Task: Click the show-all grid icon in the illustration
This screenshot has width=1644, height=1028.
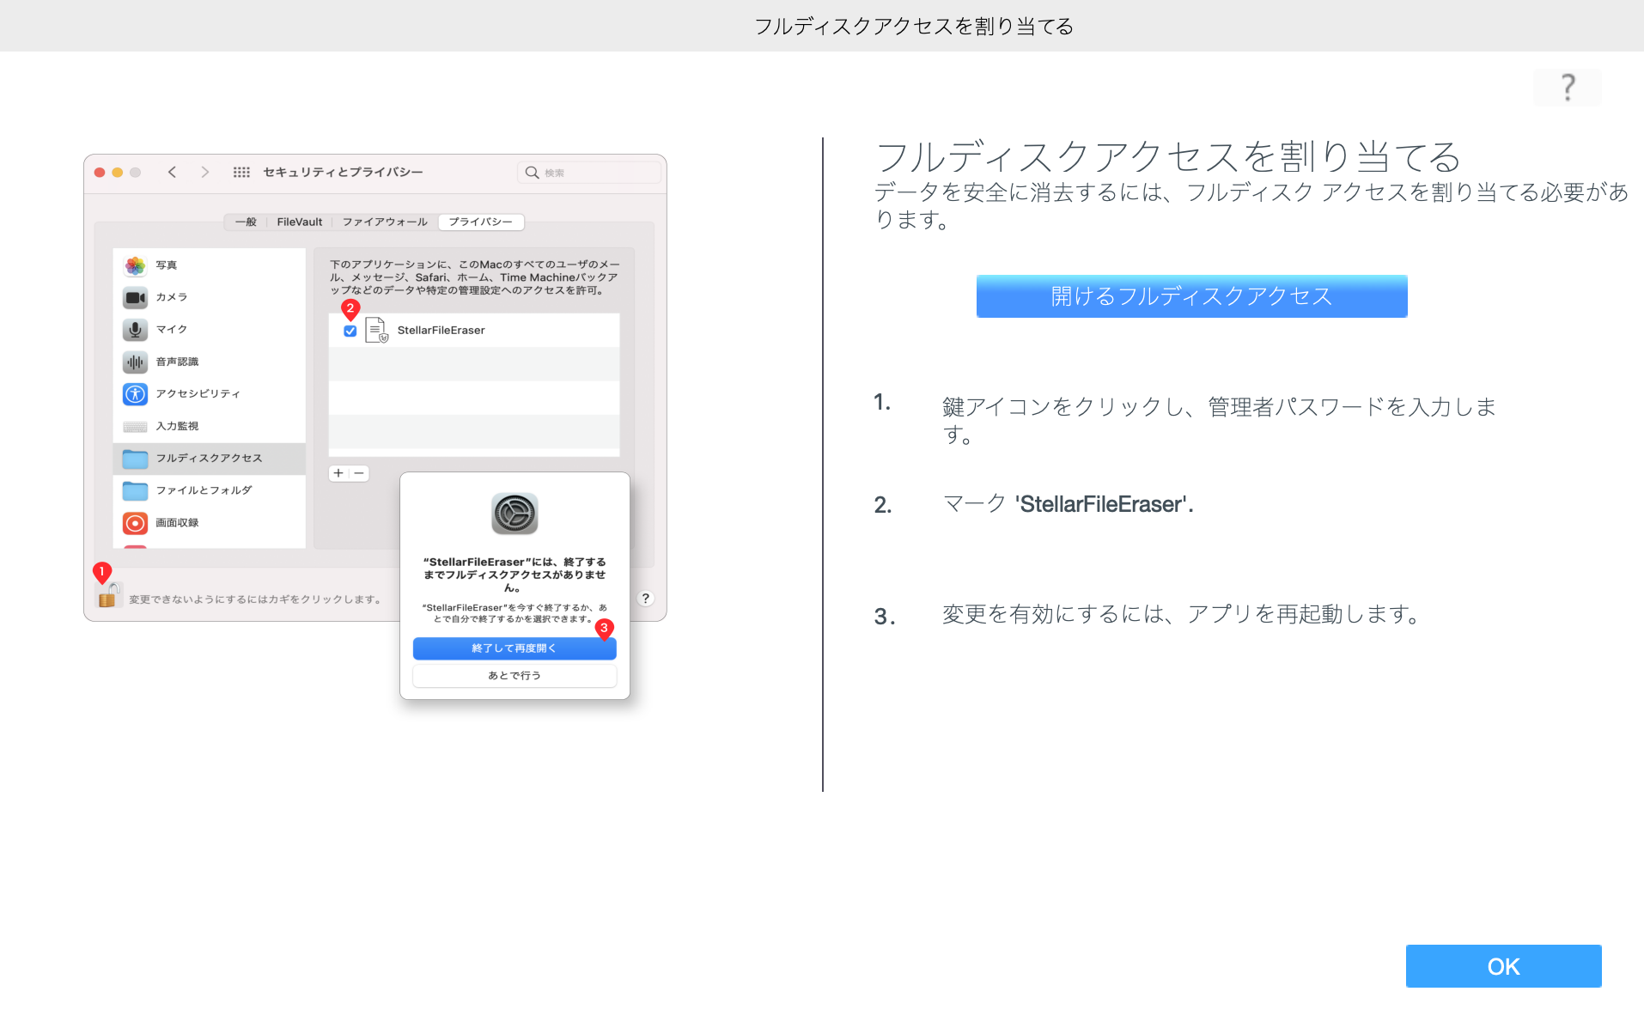Action: pyautogui.click(x=241, y=172)
